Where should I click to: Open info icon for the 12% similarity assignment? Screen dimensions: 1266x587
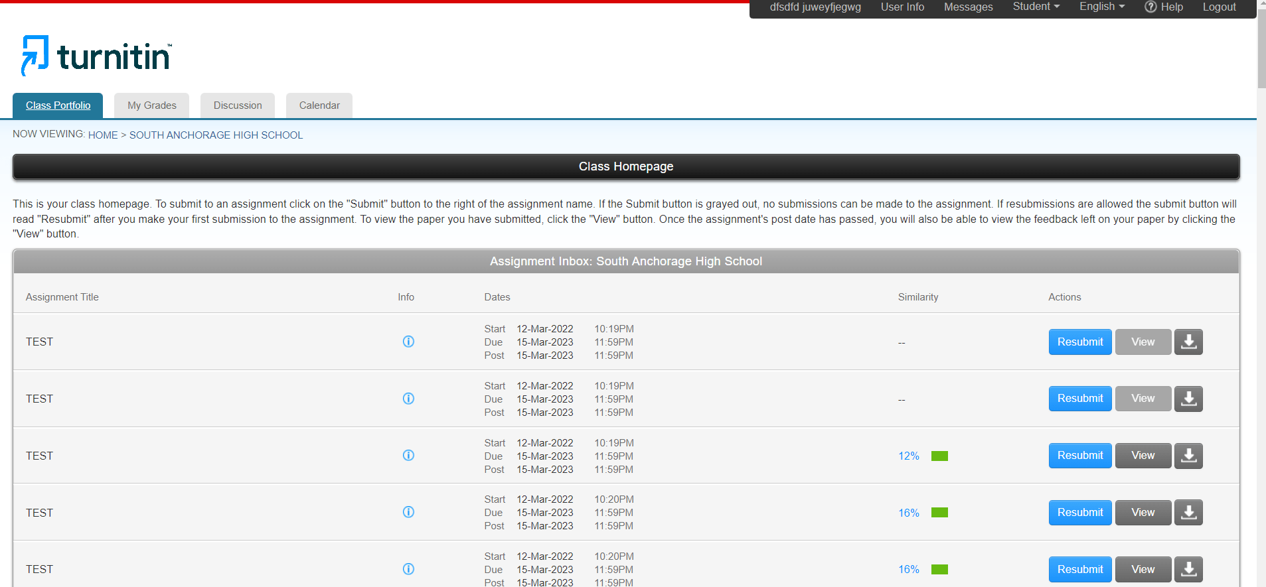[408, 455]
